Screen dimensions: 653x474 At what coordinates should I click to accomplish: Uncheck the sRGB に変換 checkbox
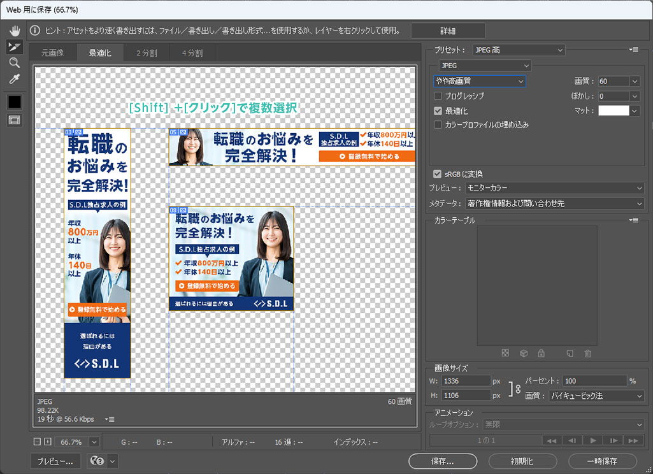point(437,174)
